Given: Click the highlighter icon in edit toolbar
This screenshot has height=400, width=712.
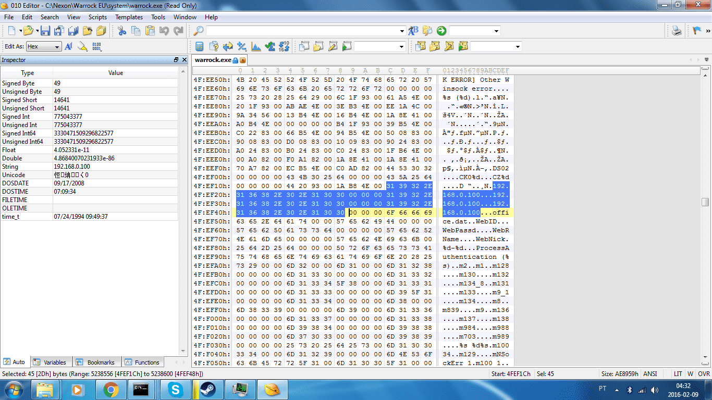Looking at the screenshot, I should click(82, 46).
